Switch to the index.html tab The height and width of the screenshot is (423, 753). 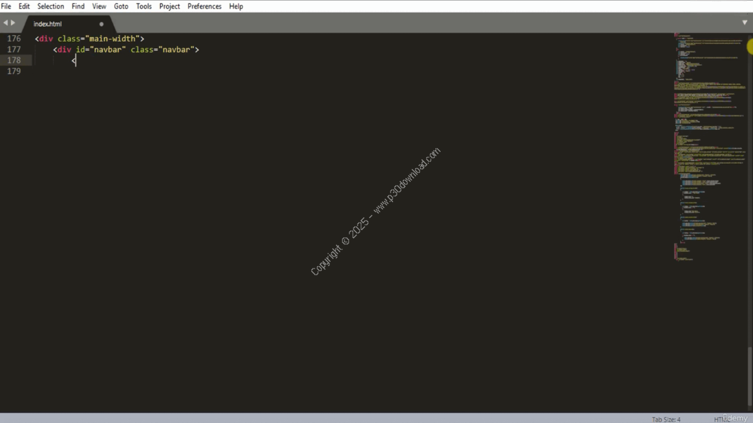[x=48, y=24]
